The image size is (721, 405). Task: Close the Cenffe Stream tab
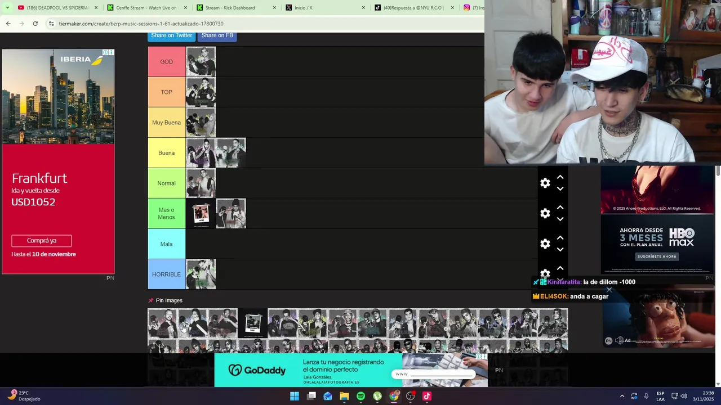[x=185, y=8]
